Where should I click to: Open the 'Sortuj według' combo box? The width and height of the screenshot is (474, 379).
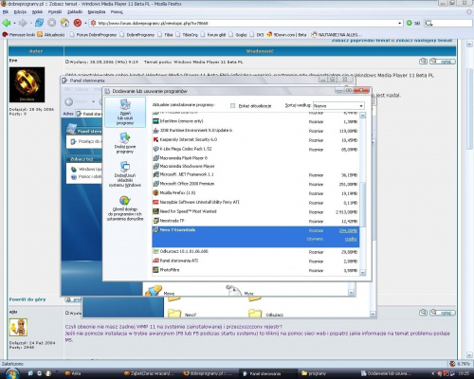338,106
